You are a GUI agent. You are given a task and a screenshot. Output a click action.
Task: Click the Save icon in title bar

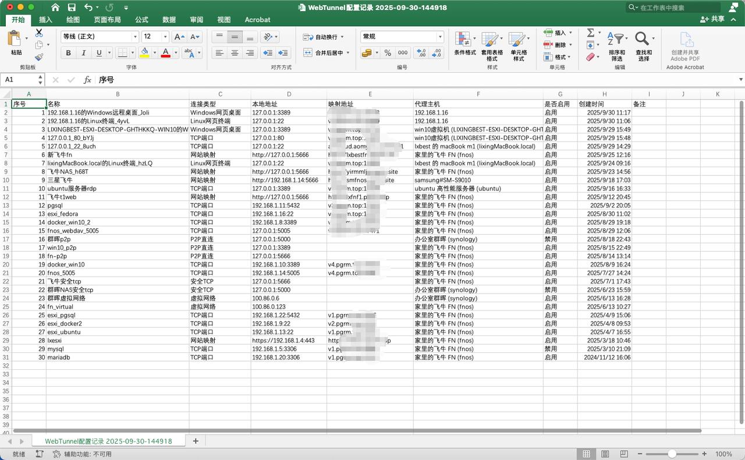(72, 8)
